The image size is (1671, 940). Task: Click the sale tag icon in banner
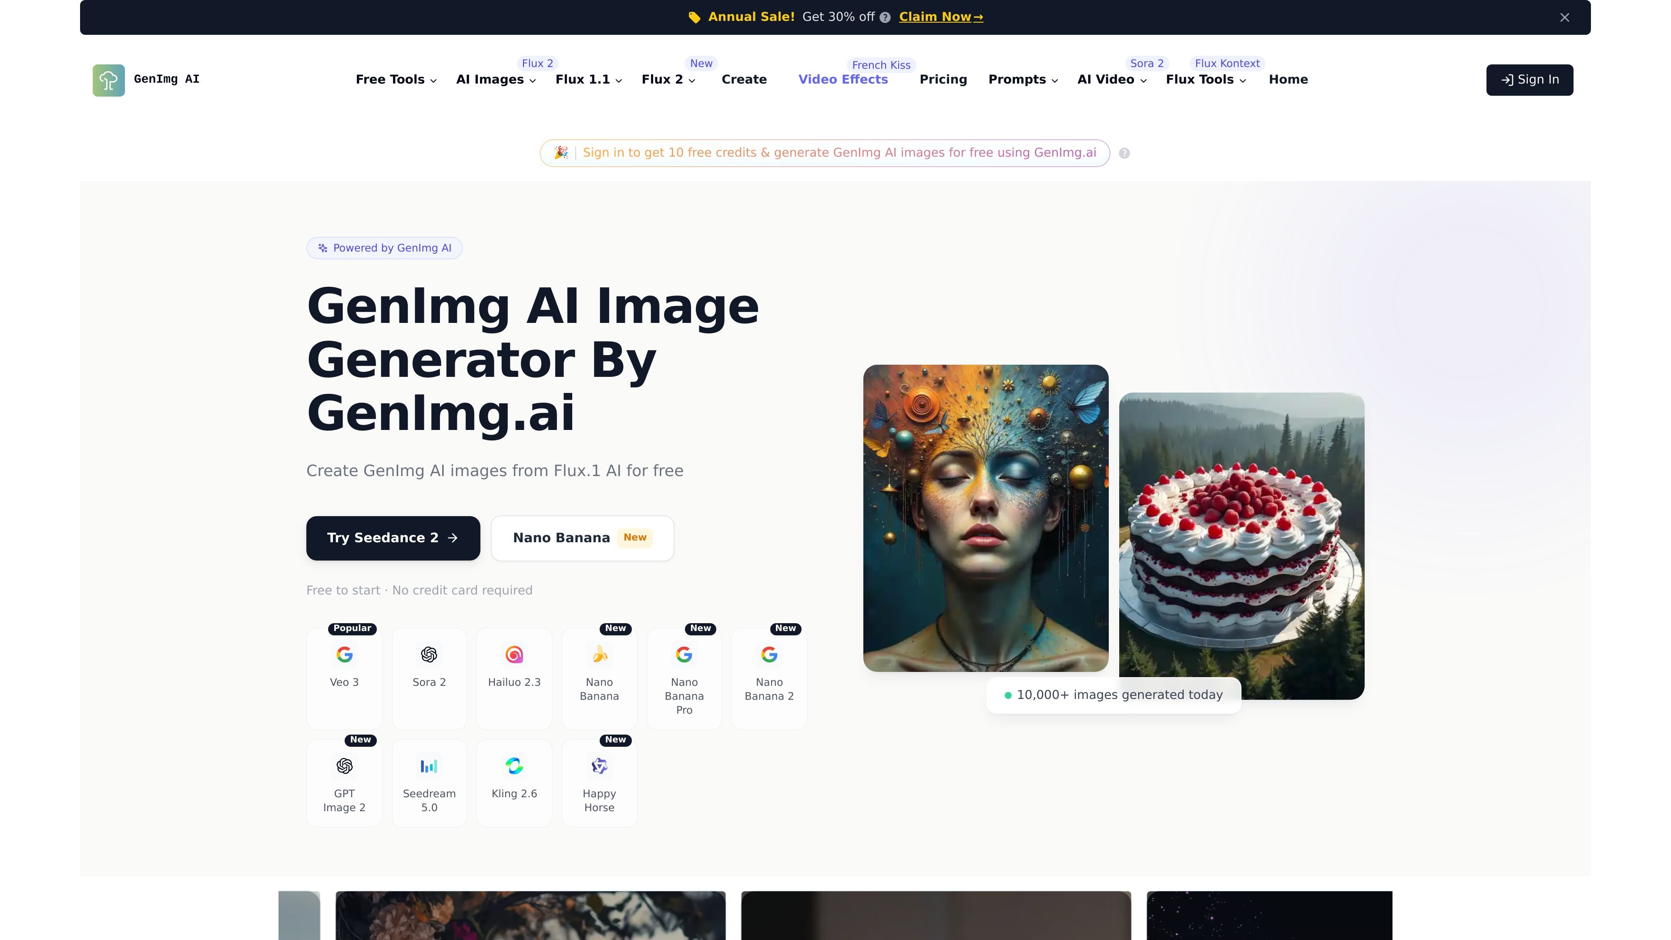pos(694,17)
